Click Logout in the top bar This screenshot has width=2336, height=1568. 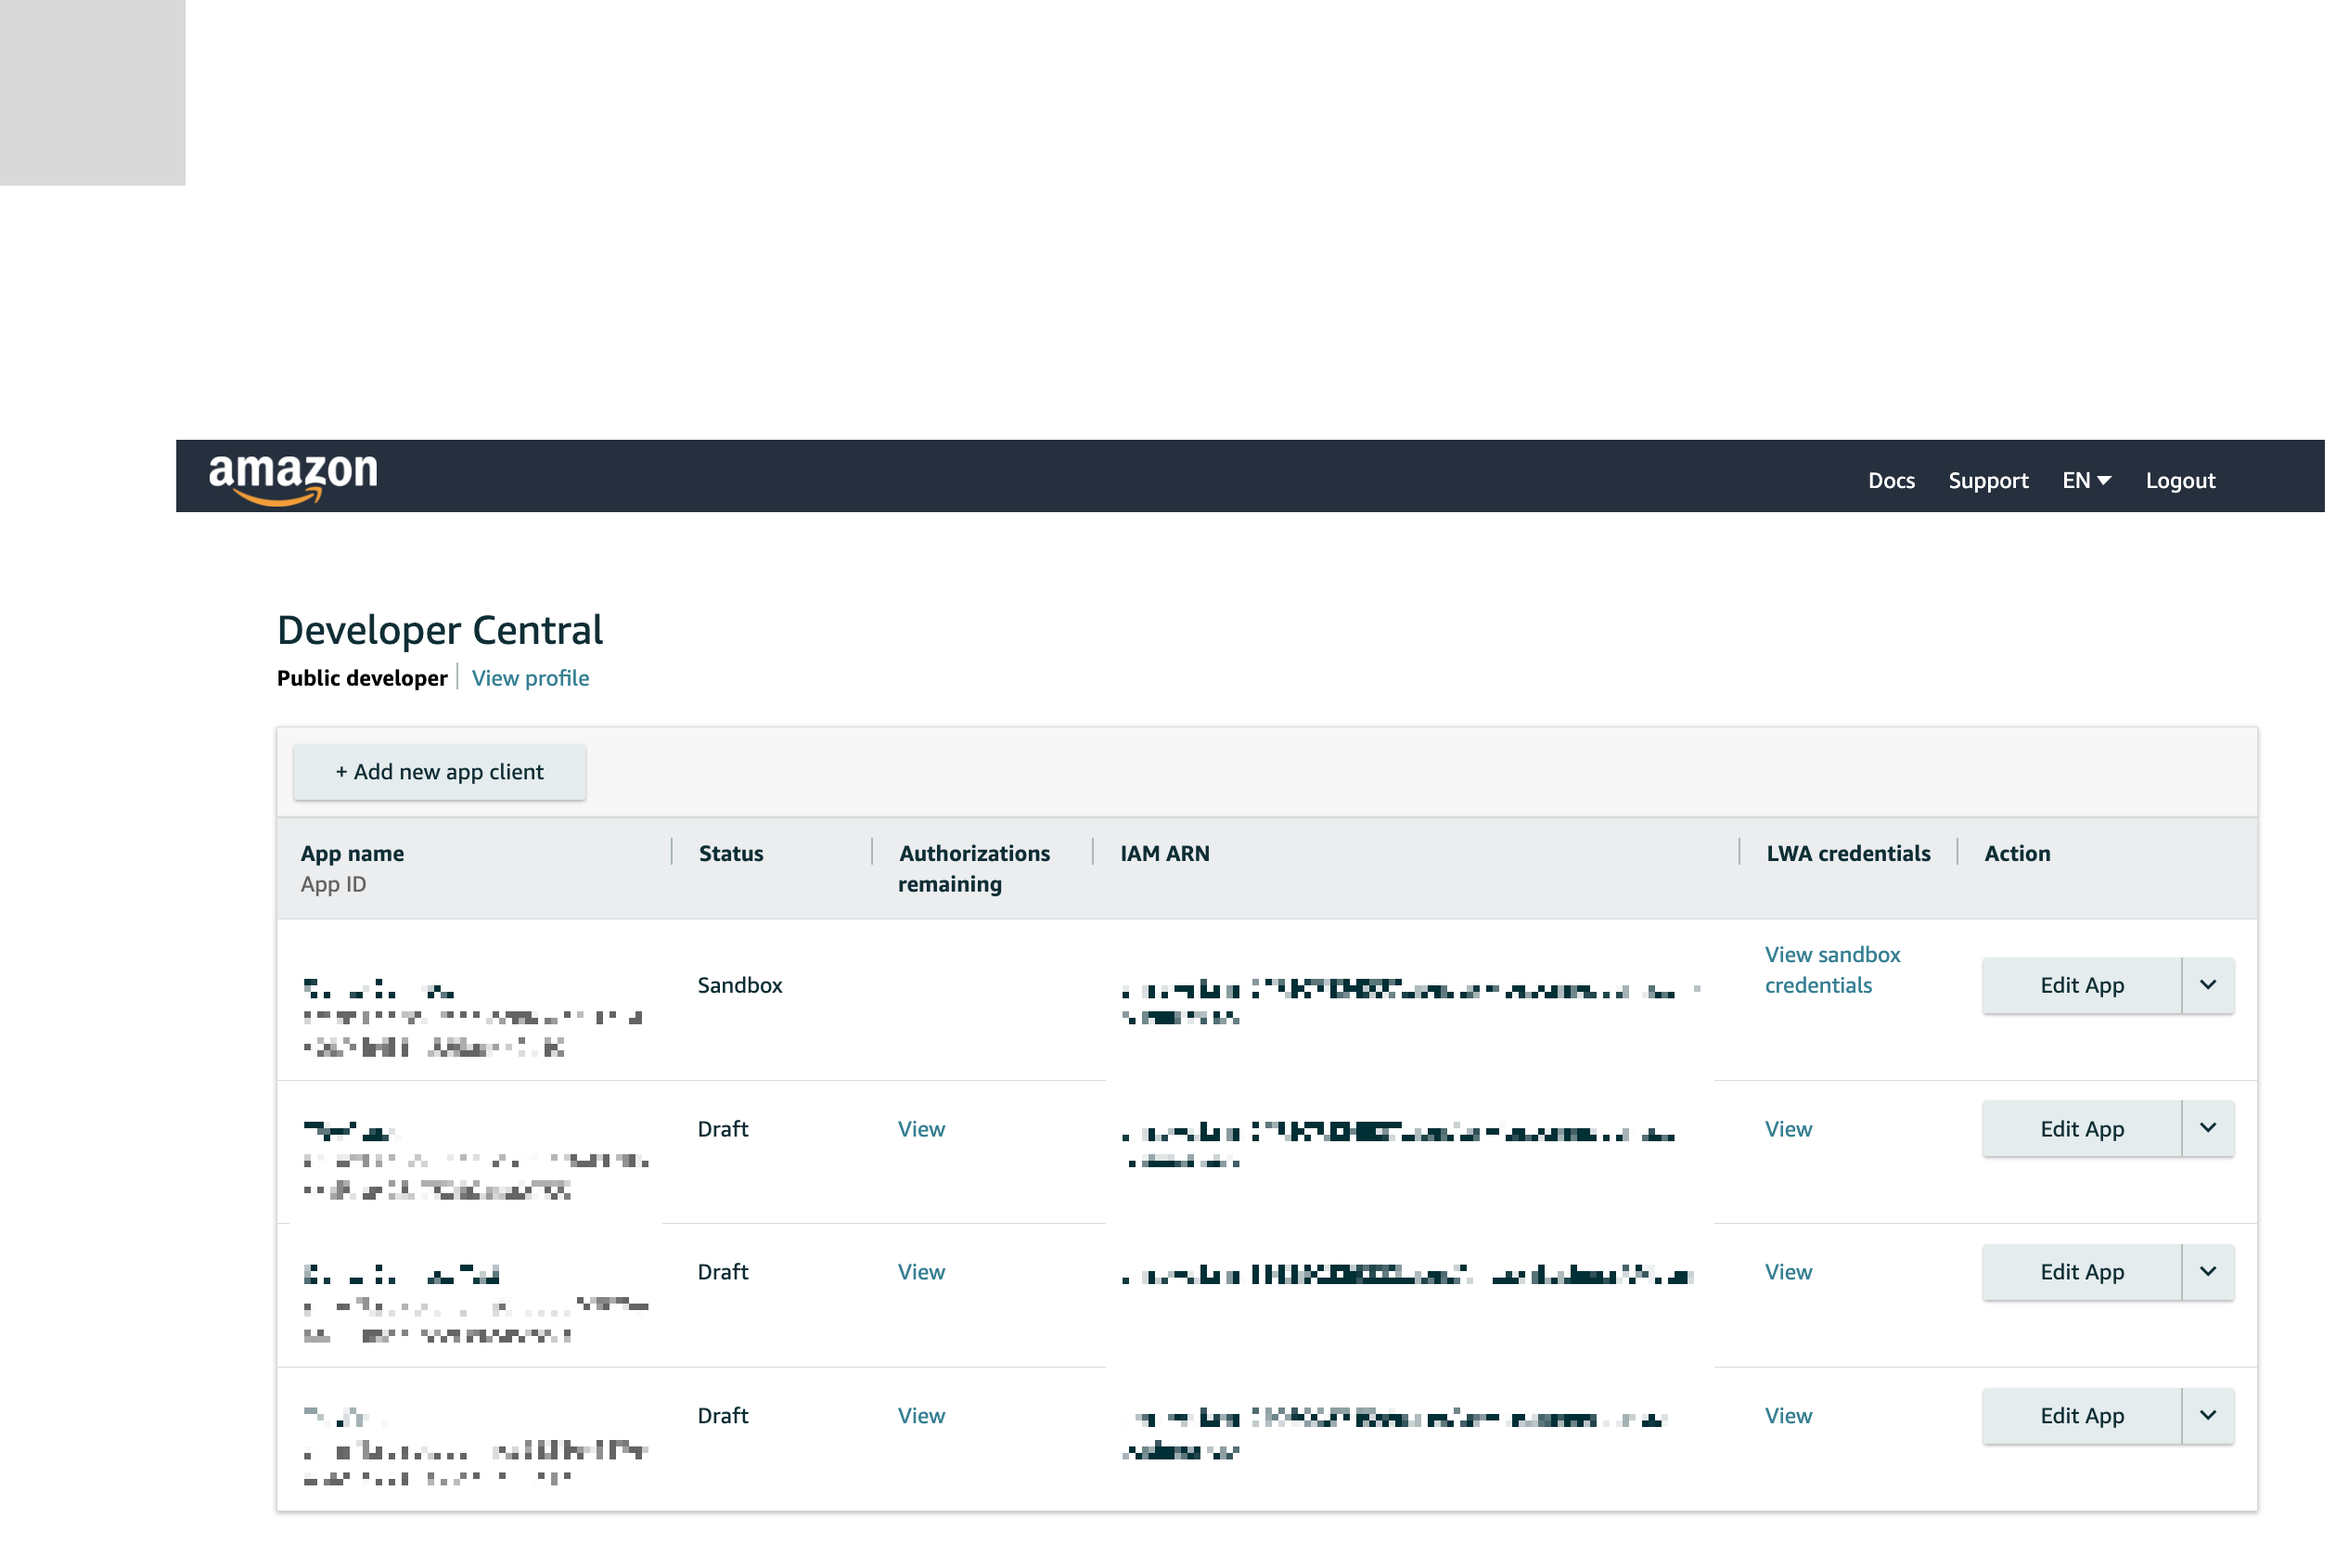(2179, 480)
